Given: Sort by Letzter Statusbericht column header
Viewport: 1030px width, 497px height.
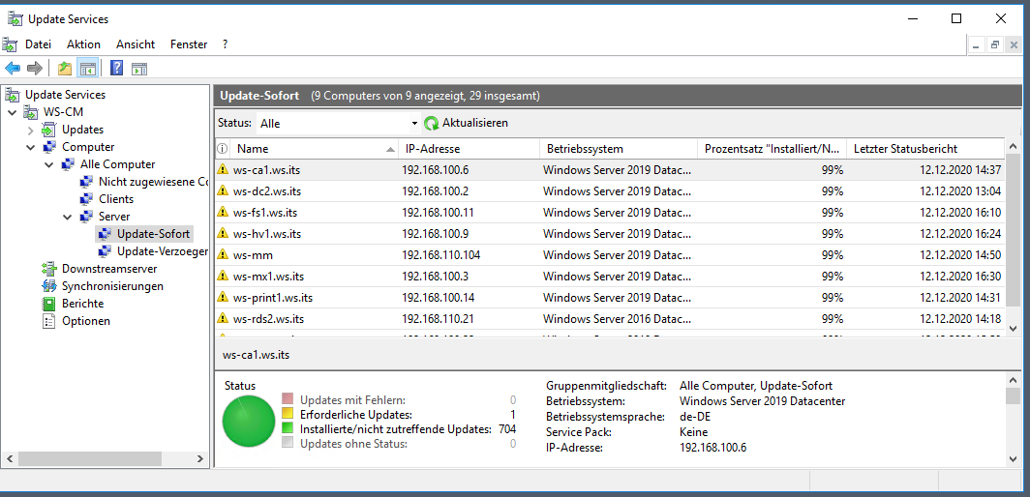Looking at the screenshot, I should pyautogui.click(x=925, y=148).
